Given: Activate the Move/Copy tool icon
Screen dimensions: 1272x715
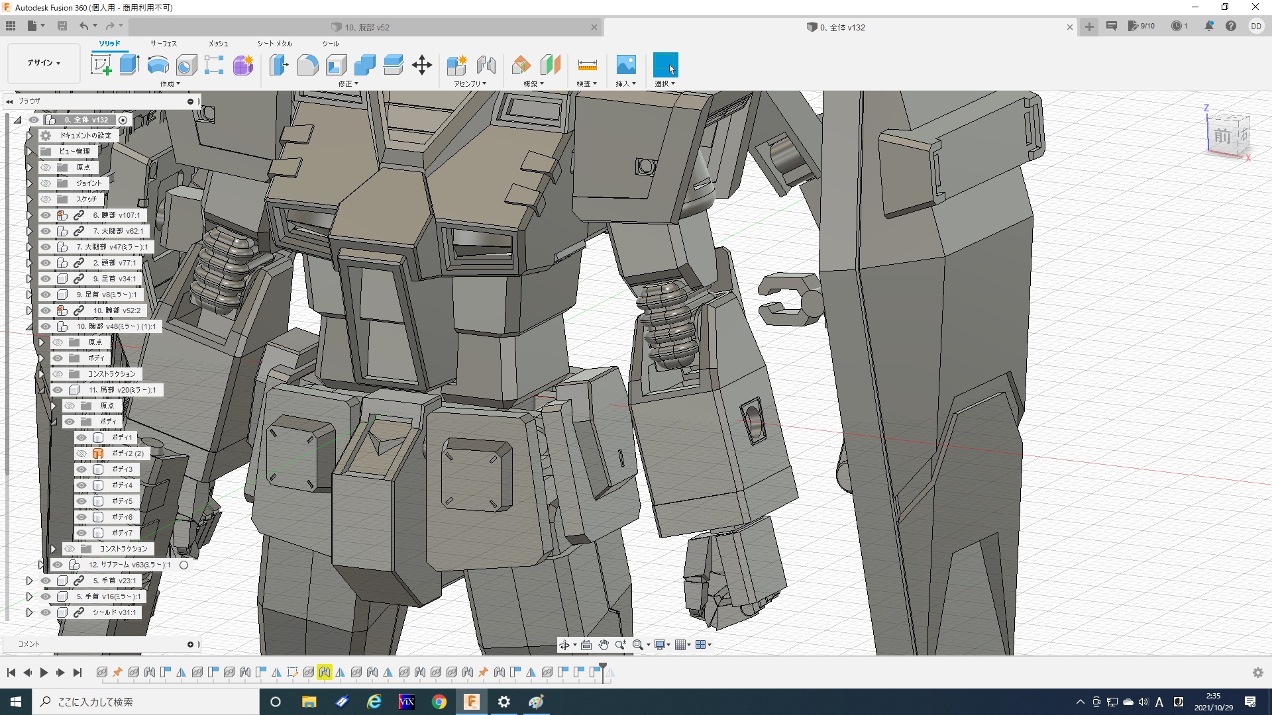Looking at the screenshot, I should coord(421,65).
